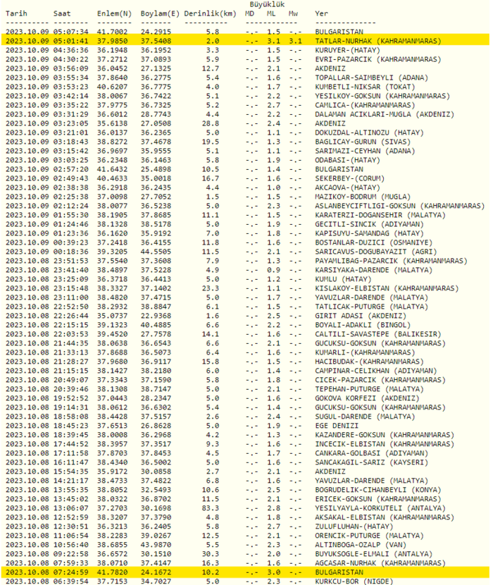493x585 pixels.
Task: Click TEPEHAN-PUTURGE (MALATYA) location
Action: pos(369,389)
